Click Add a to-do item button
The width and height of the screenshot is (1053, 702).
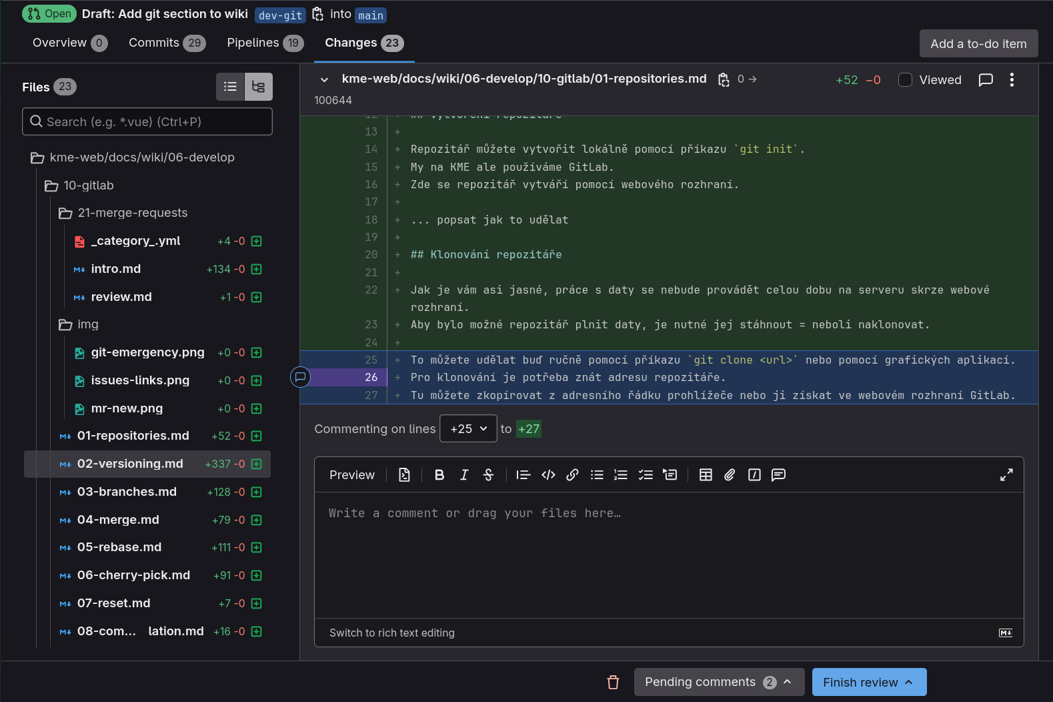pyautogui.click(x=978, y=44)
